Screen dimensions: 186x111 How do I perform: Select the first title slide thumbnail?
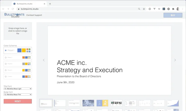point(46,103)
